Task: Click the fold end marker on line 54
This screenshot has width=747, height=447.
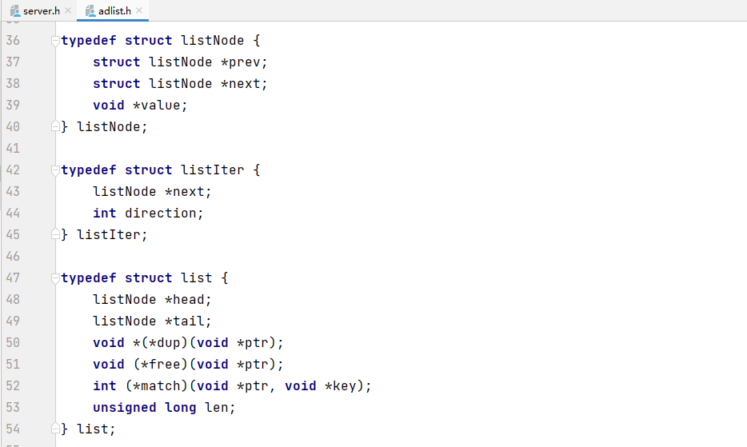Action: pyautogui.click(x=55, y=429)
